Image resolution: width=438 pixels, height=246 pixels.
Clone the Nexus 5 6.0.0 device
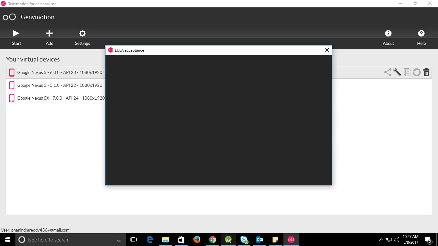click(407, 72)
